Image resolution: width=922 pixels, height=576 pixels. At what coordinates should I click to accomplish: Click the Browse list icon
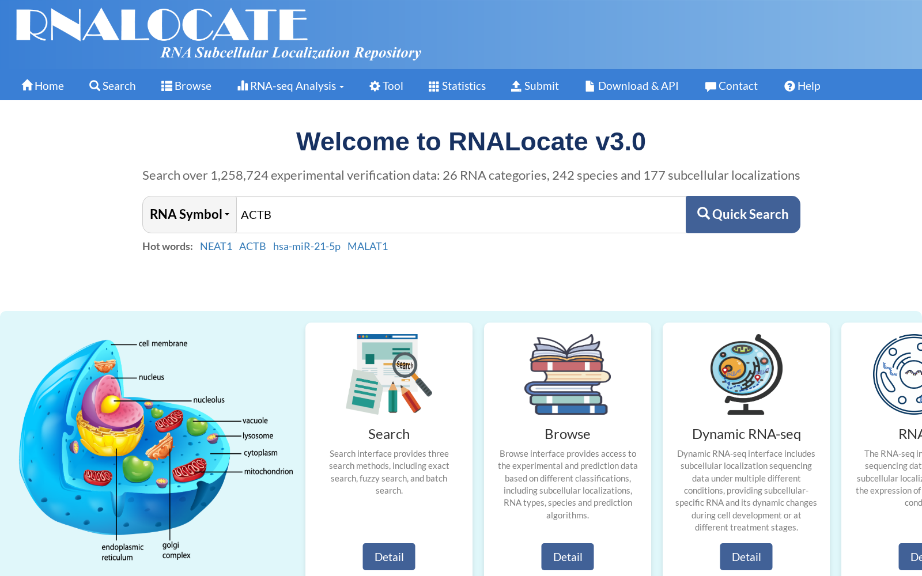[167, 86]
